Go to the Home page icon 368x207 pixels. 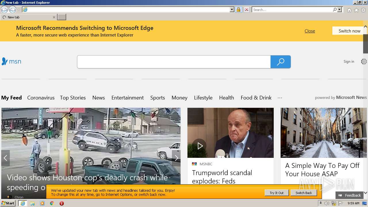[349, 10]
